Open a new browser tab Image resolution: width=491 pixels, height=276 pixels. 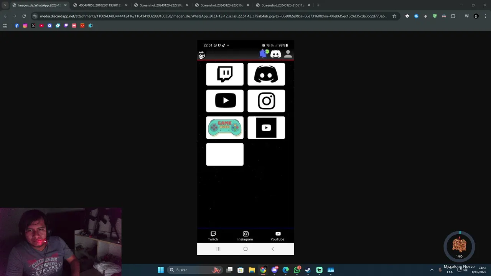point(318,5)
